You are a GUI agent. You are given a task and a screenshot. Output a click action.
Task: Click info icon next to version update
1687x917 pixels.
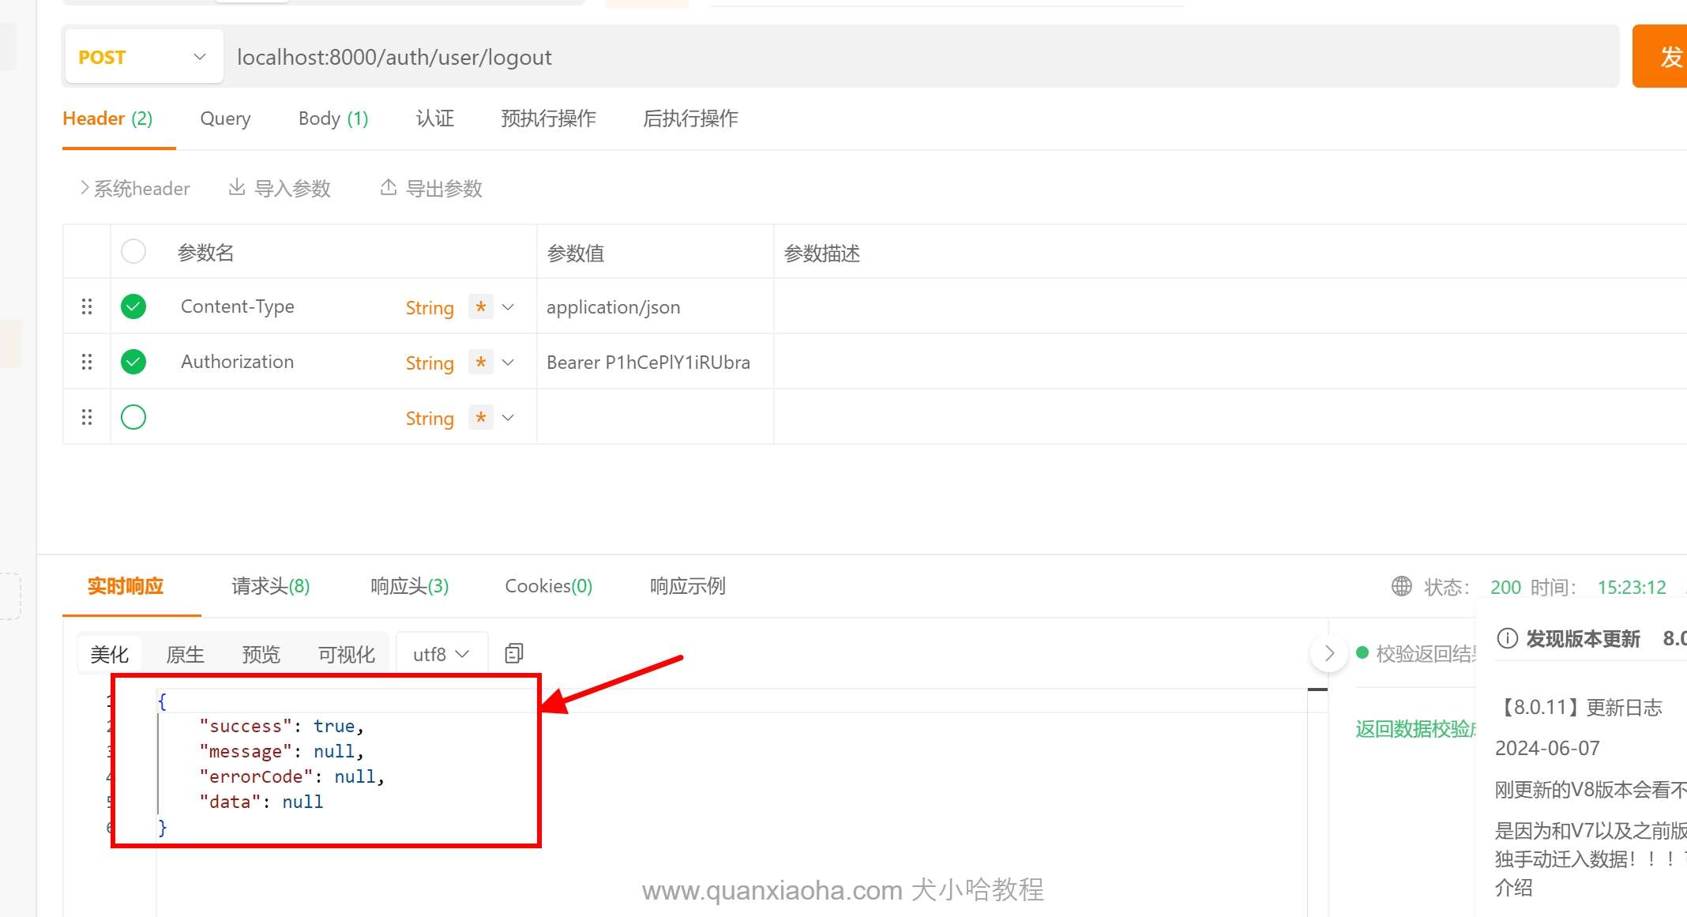[x=1507, y=638]
